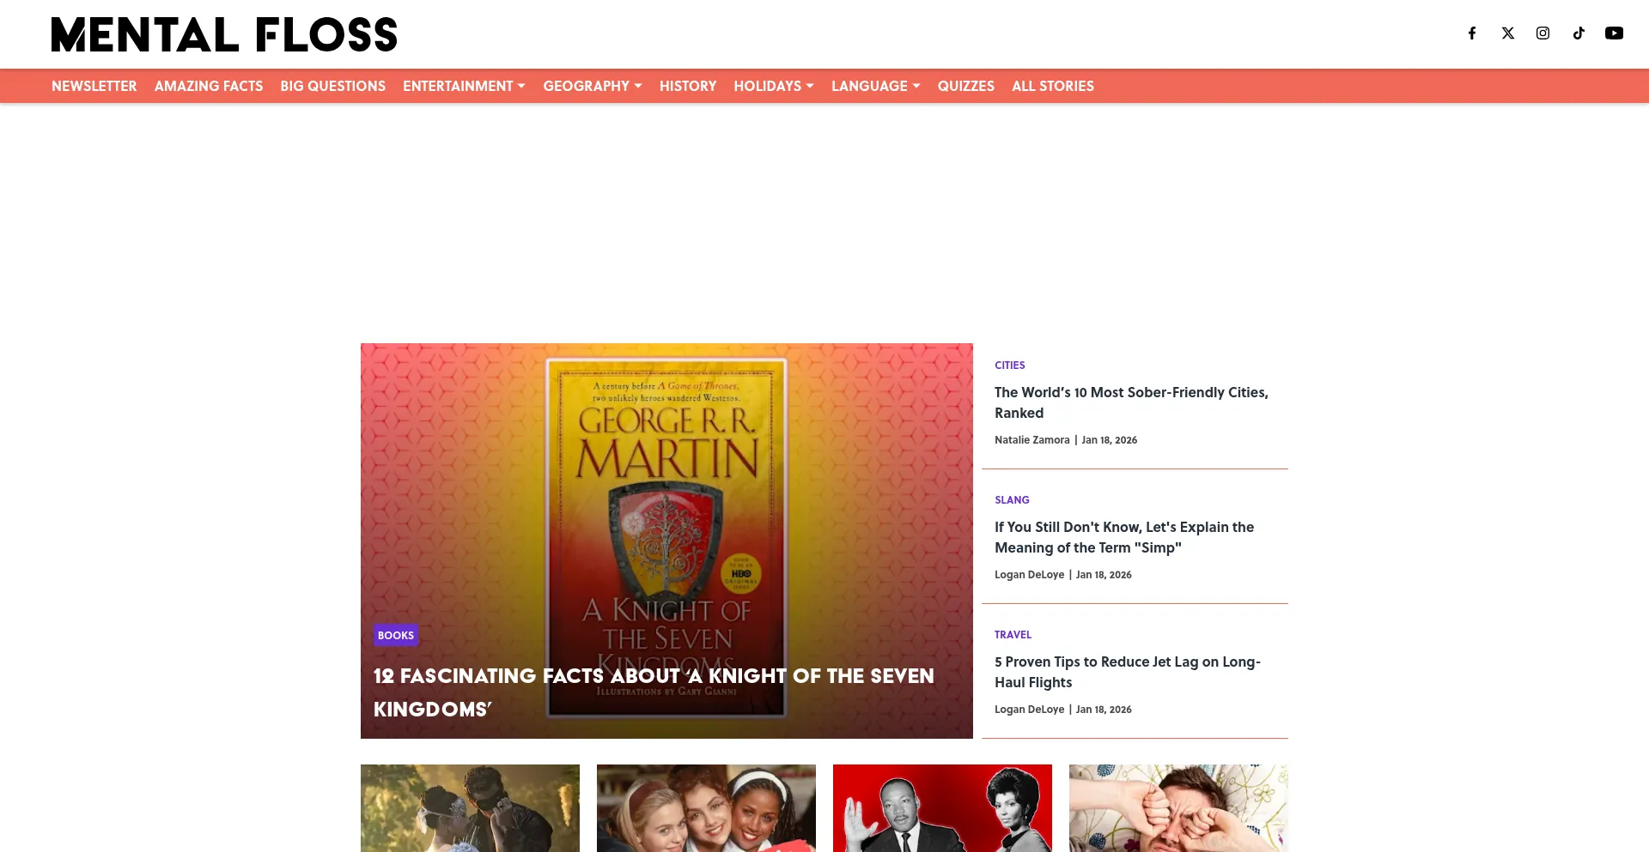The image size is (1649, 852).
Task: Expand the Entertainment dropdown menu
Action: (464, 86)
